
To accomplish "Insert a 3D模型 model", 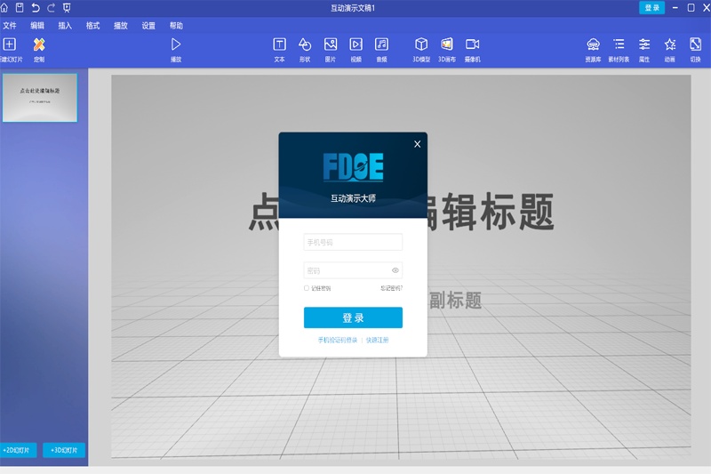I will [421, 50].
